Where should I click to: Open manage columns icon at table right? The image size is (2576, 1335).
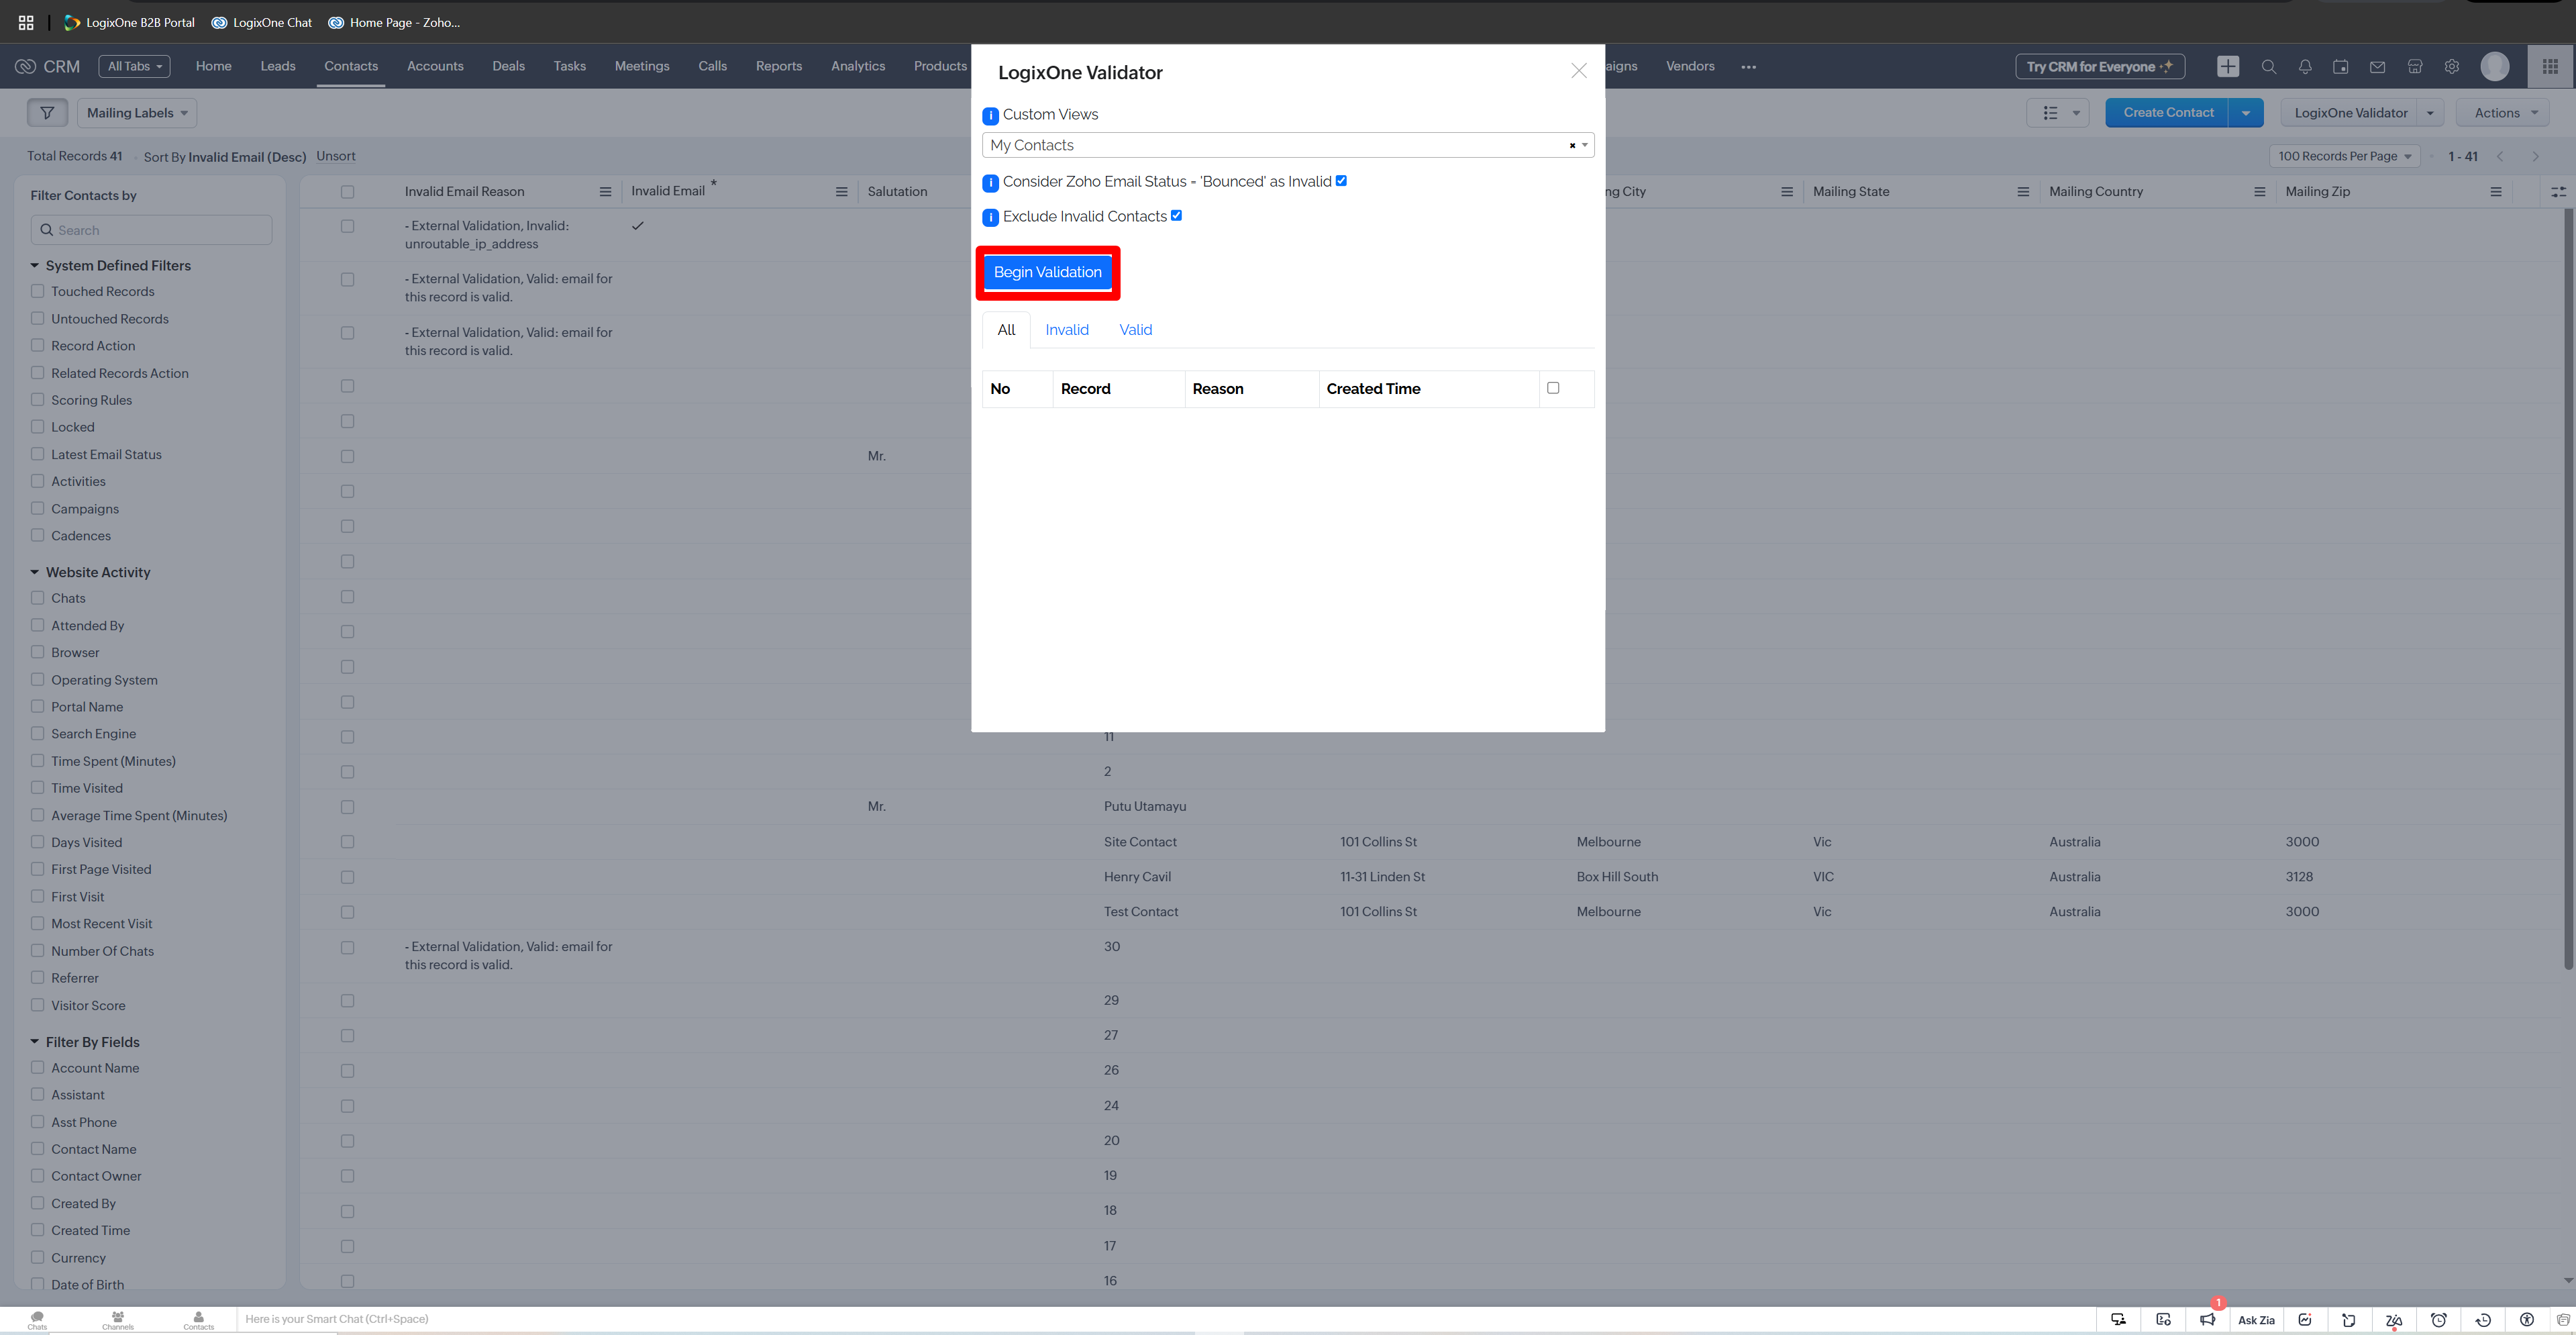pyautogui.click(x=2558, y=192)
